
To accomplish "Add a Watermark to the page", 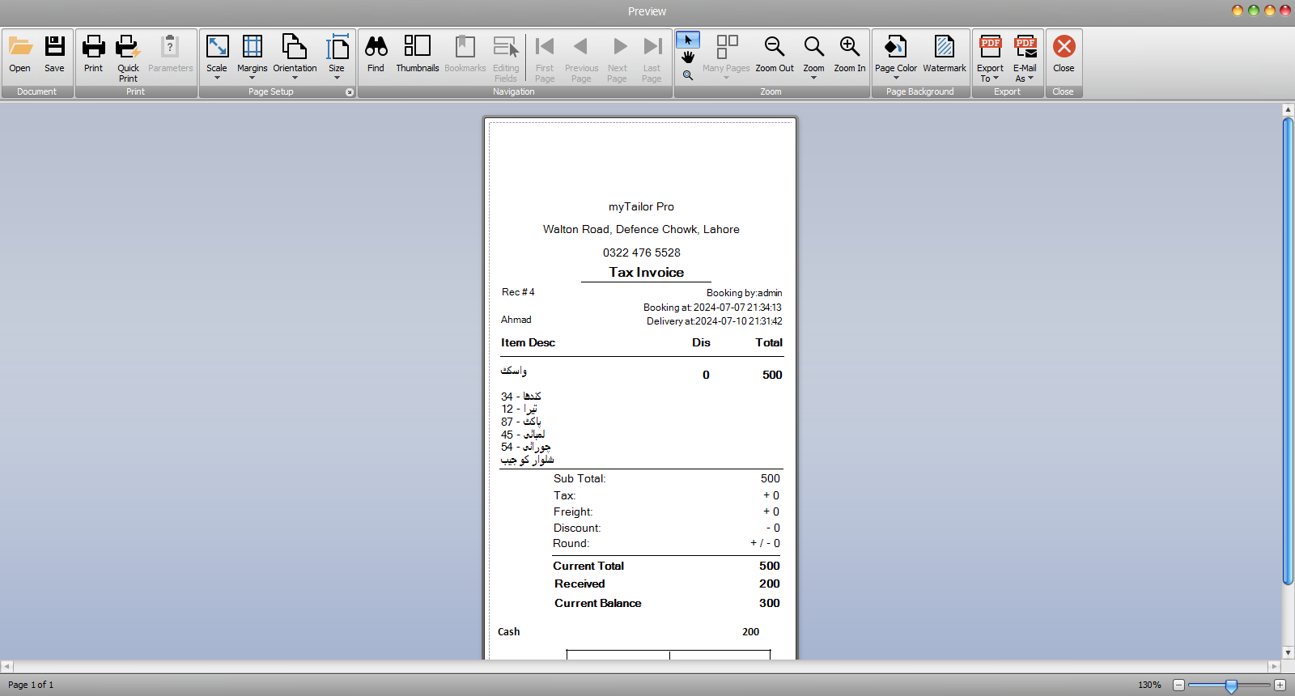I will pyautogui.click(x=944, y=53).
